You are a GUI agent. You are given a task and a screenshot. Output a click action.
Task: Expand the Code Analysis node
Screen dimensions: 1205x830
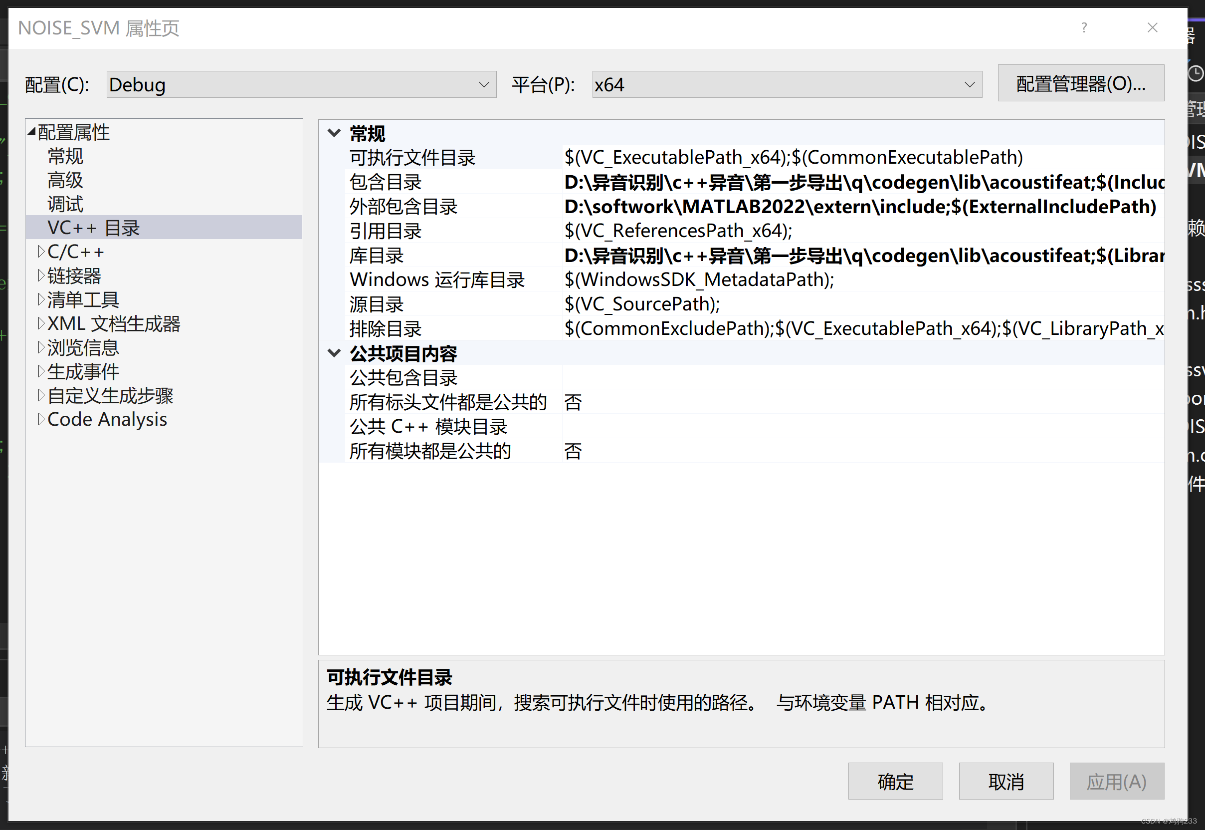[41, 419]
